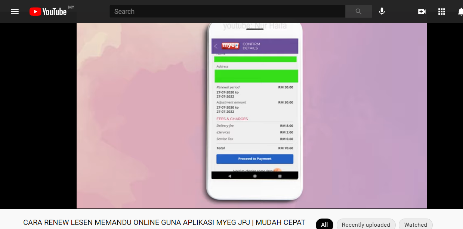
Task: Open the Create video camera icon
Action: coord(422,12)
